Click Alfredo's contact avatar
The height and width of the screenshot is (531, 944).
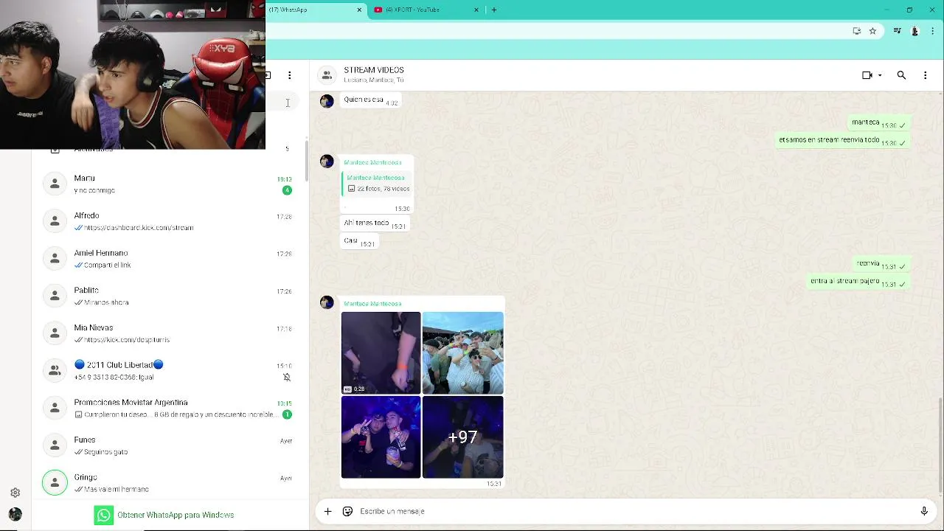pyautogui.click(x=55, y=221)
